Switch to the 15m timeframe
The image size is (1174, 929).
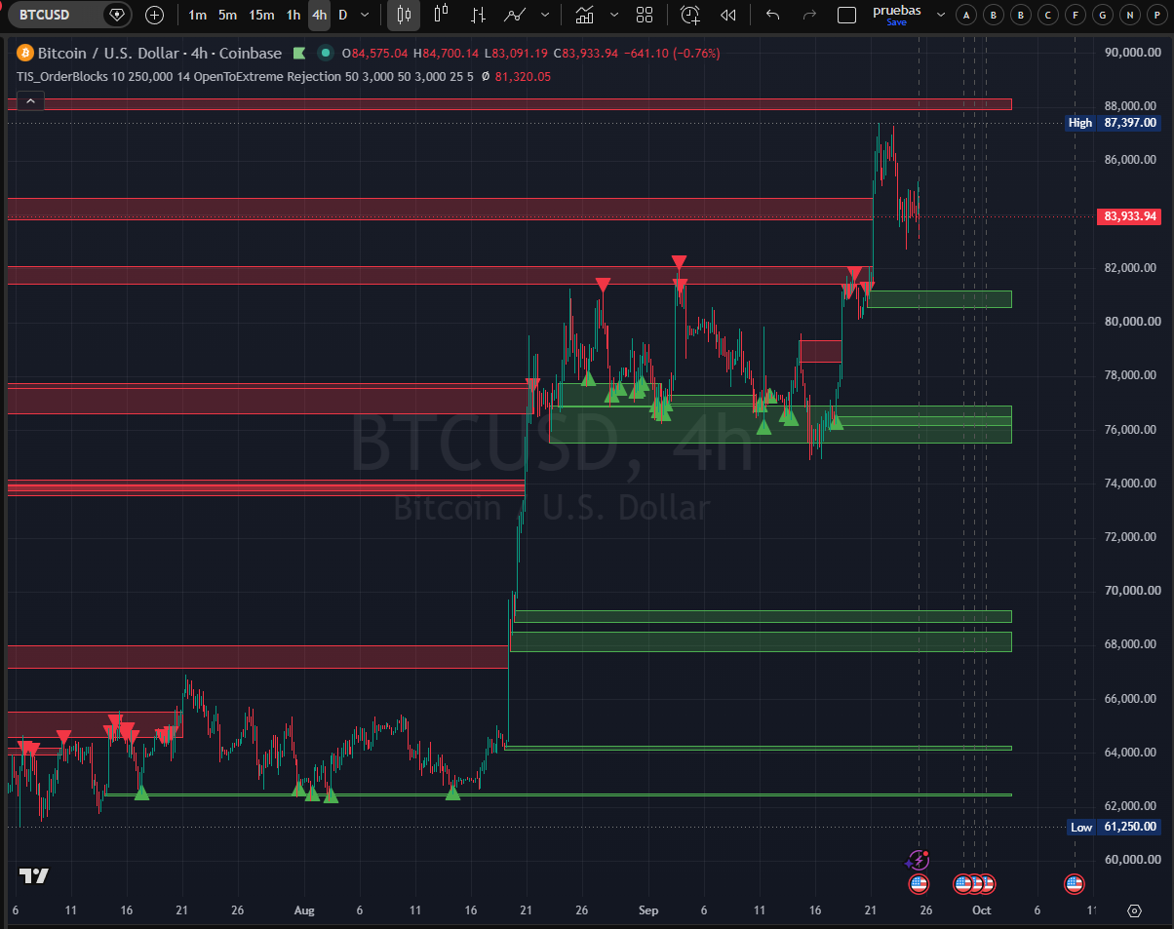261,15
